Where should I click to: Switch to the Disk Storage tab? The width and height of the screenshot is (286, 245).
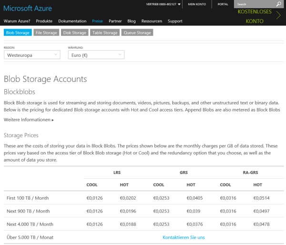tap(74, 33)
